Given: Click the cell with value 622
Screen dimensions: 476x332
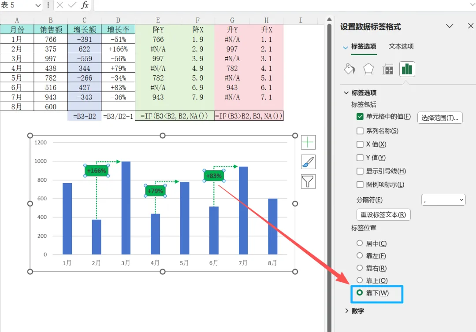Looking at the screenshot, I should (x=84, y=49).
